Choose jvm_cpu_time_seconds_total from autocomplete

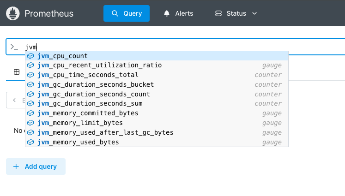tap(157, 75)
